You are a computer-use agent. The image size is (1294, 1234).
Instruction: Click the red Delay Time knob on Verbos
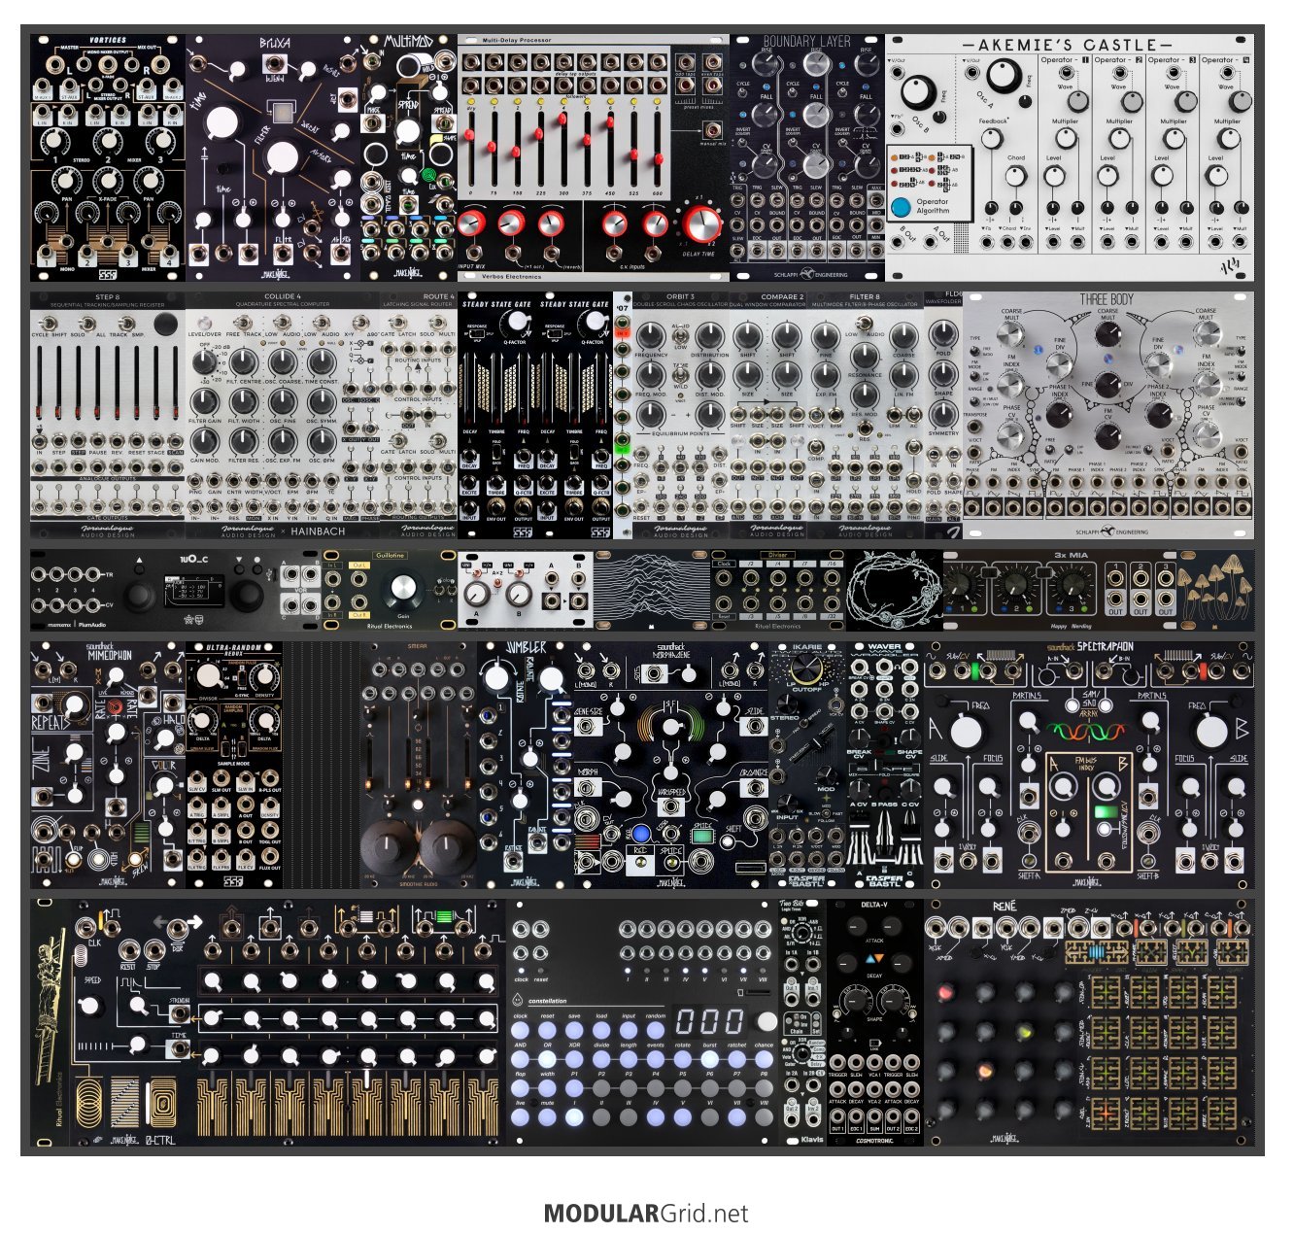coord(701,225)
